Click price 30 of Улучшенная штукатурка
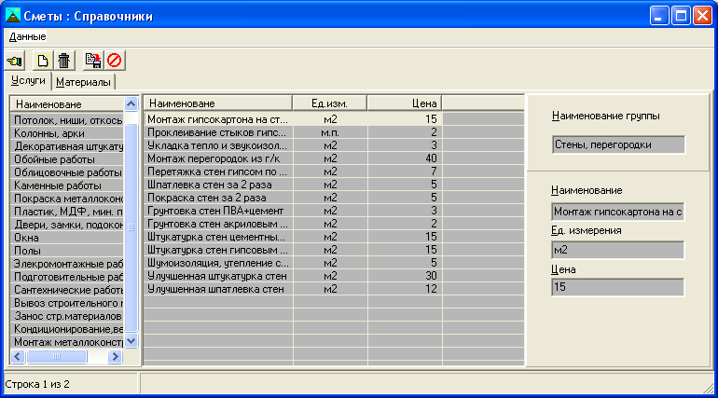 pyautogui.click(x=405, y=276)
